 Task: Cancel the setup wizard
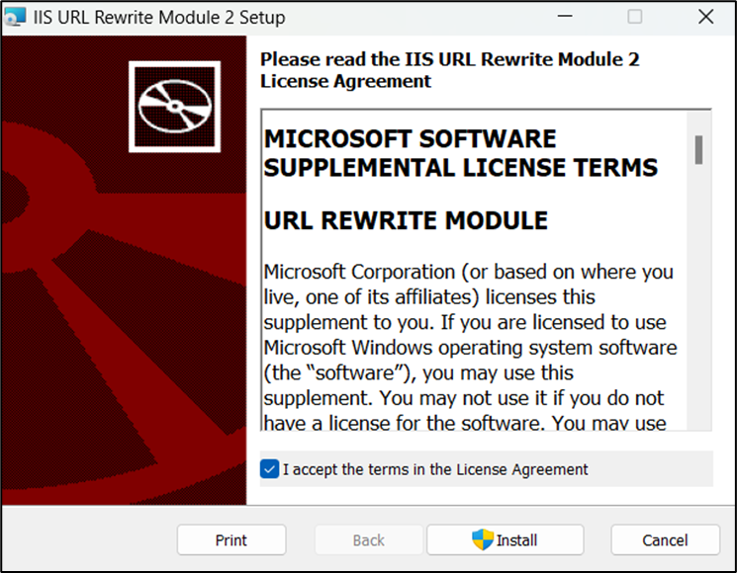tap(665, 540)
